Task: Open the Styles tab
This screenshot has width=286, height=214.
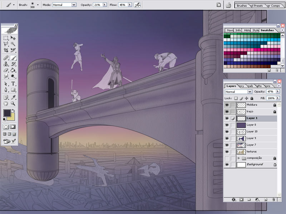Action: click(255, 30)
